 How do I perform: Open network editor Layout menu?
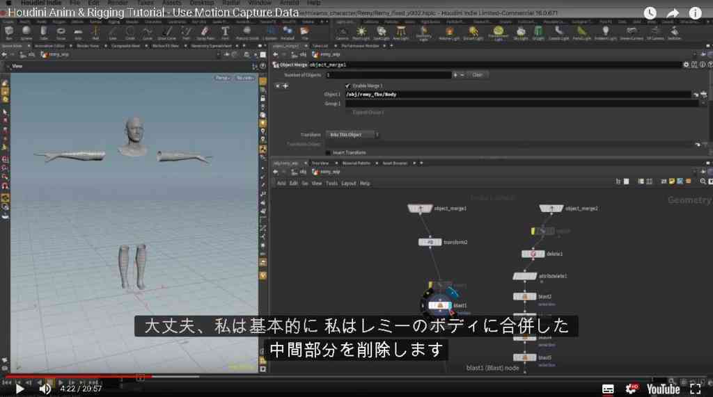tap(349, 184)
